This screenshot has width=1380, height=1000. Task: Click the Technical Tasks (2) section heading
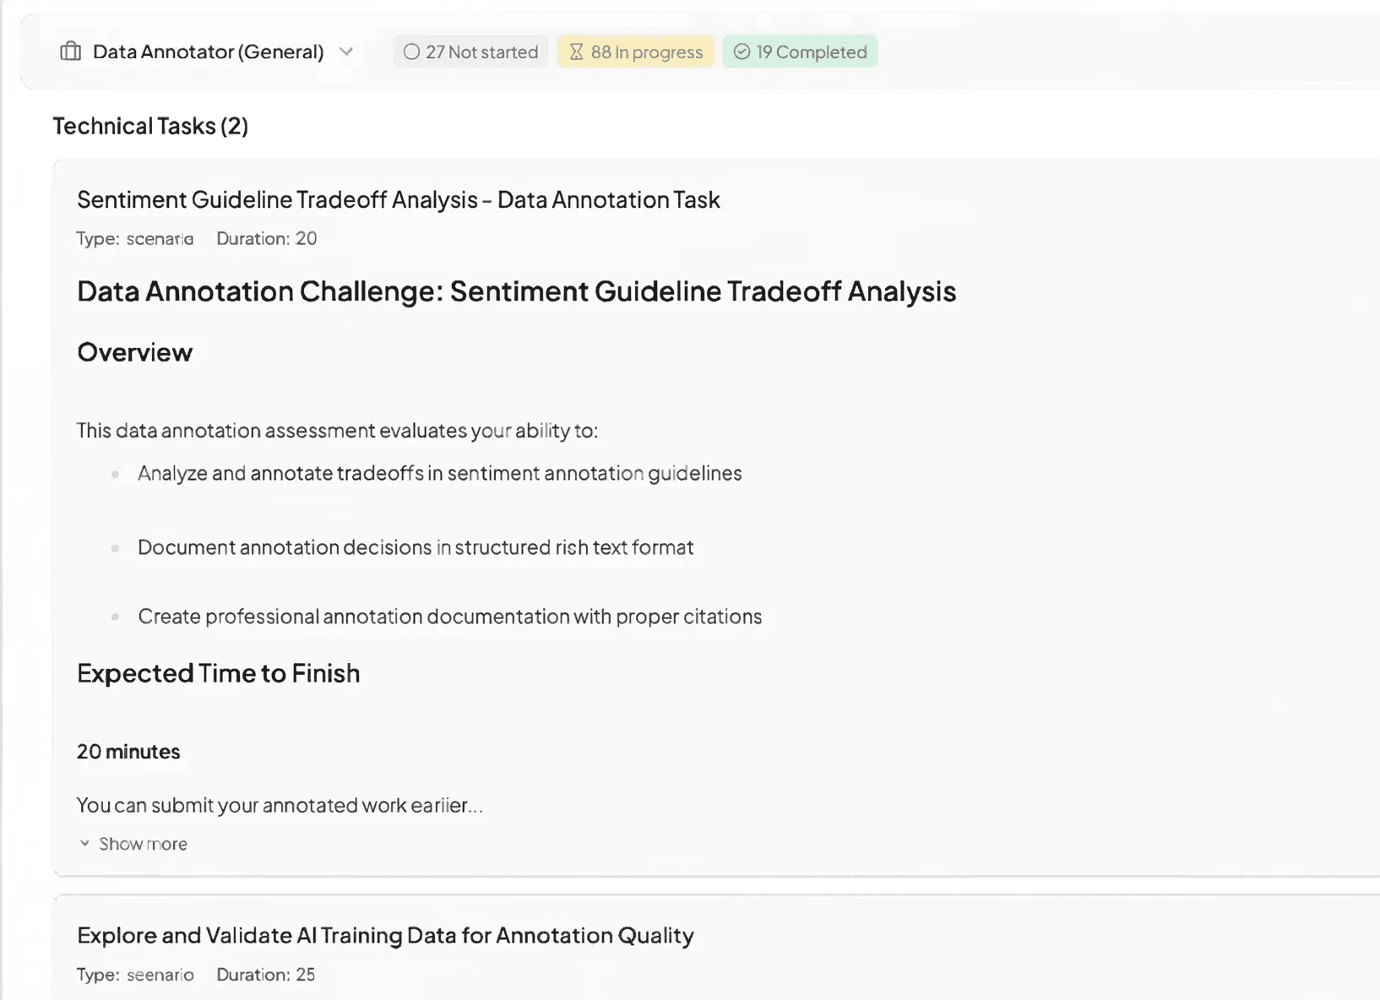tap(150, 126)
